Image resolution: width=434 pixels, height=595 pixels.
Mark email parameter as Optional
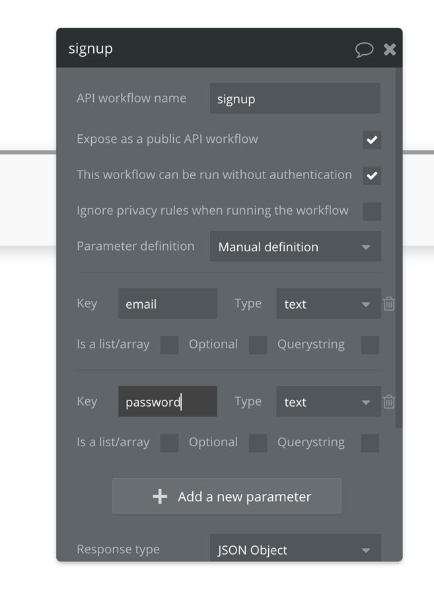258,345
